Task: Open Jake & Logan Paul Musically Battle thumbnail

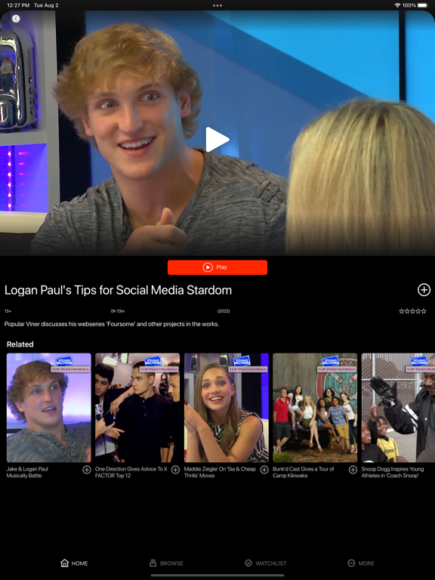Action: [x=49, y=407]
